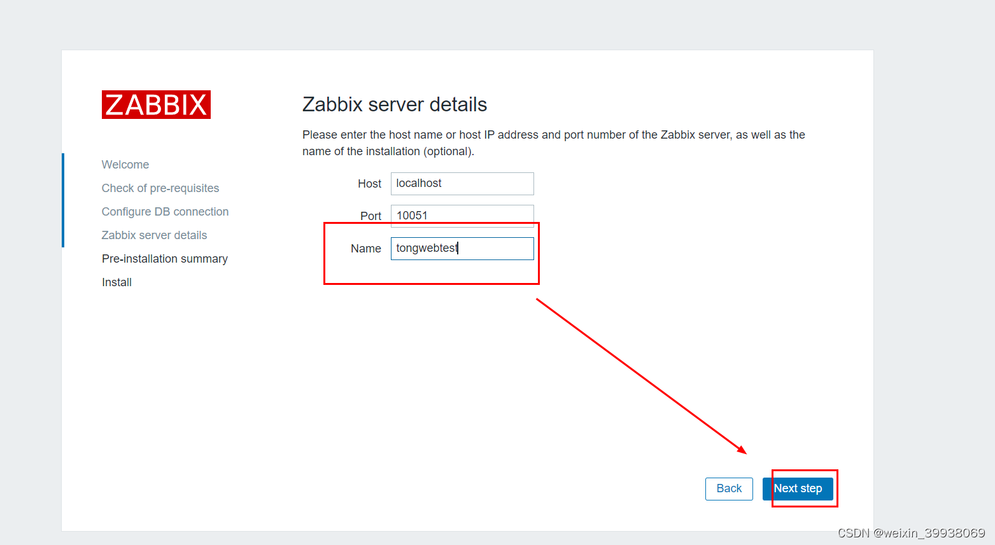Click the Zabbix server details heading
Viewport: 995px width, 545px height.
coord(395,104)
